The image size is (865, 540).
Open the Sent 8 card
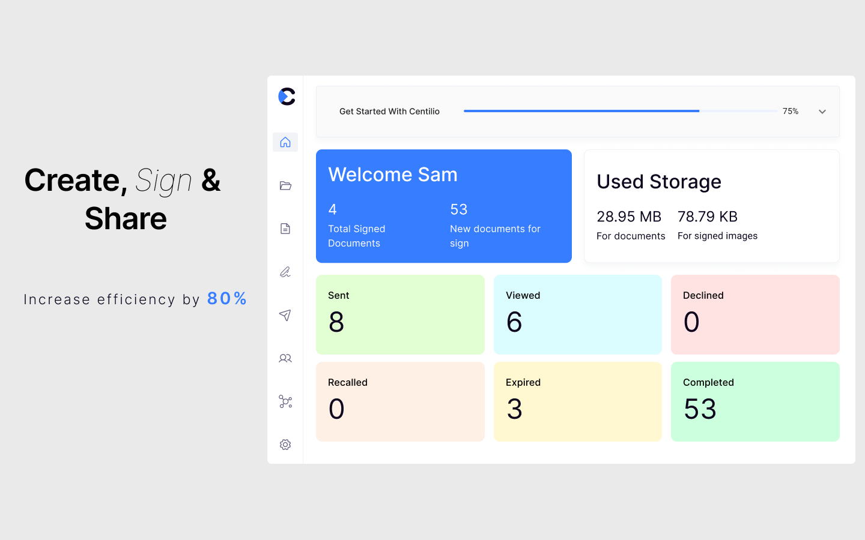tap(400, 314)
